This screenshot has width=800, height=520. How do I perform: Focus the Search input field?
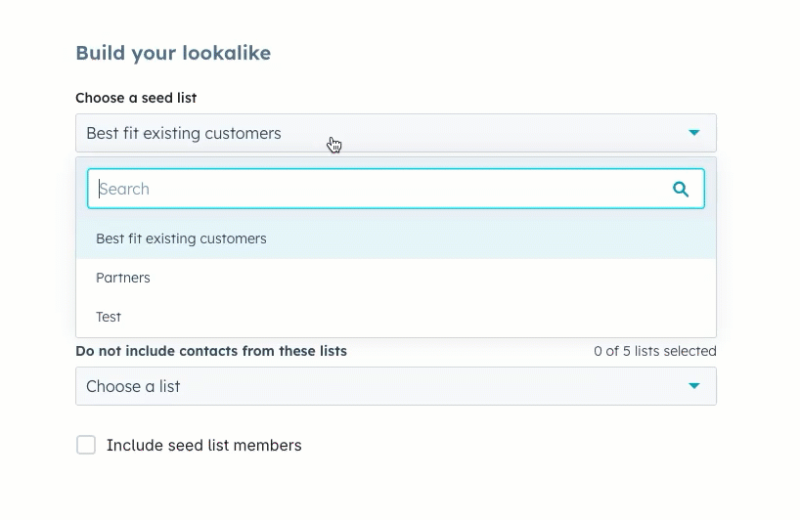pyautogui.click(x=396, y=189)
